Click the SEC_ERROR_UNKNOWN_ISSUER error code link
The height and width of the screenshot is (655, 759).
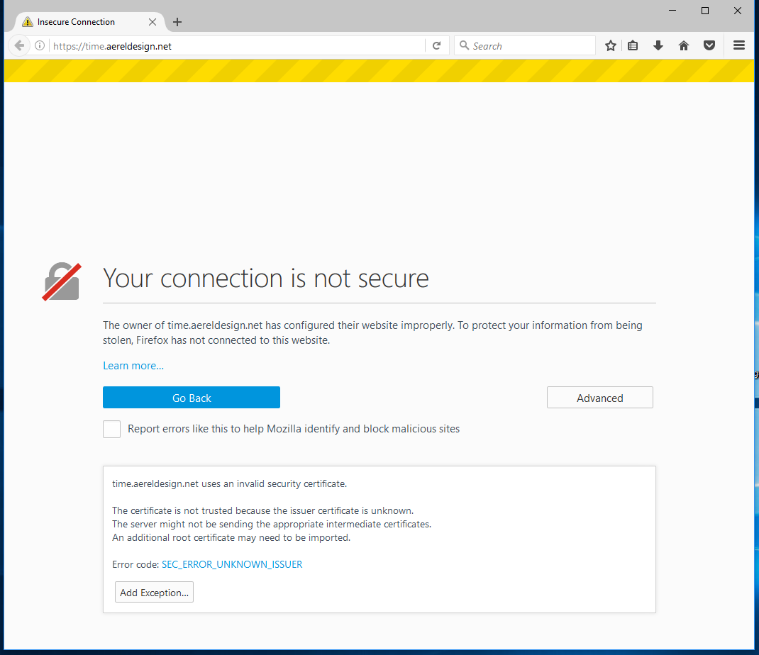pos(232,564)
